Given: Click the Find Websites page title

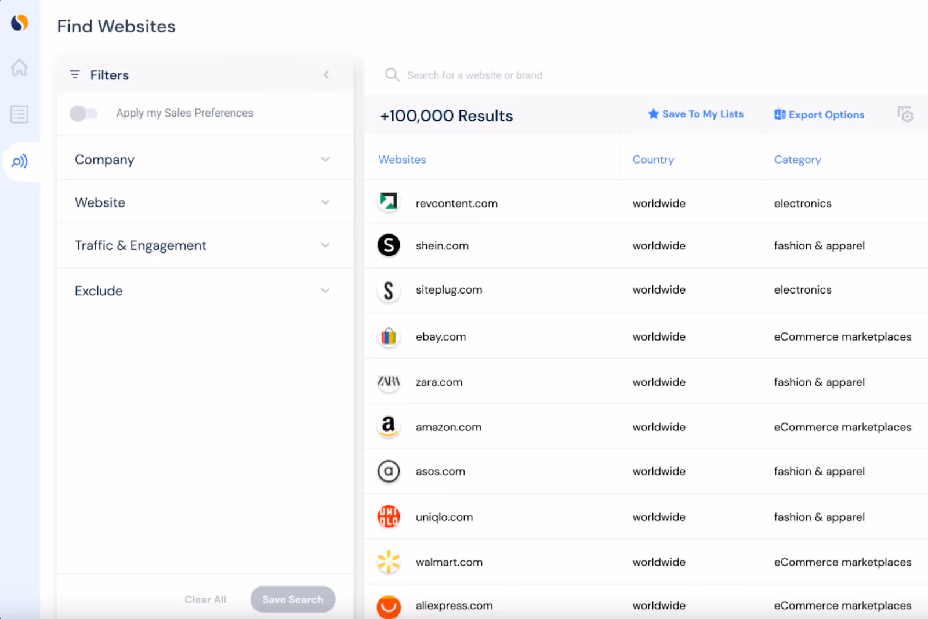Looking at the screenshot, I should [x=116, y=26].
